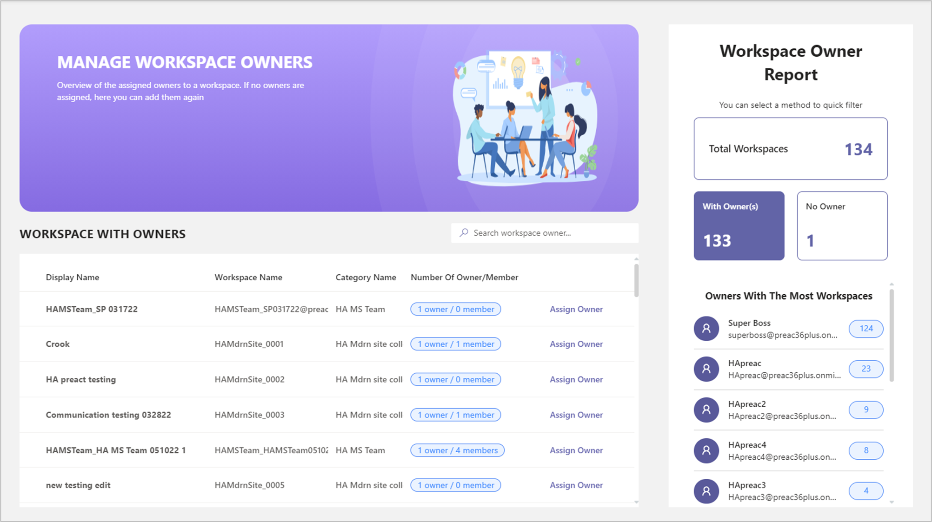Sort by Display Name column header
This screenshot has height=522, width=932.
(72, 278)
